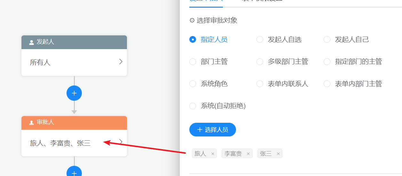Screen dimensions: 402x176
Task: Expand the 所有人 chevron arrow
Action: click(x=121, y=62)
